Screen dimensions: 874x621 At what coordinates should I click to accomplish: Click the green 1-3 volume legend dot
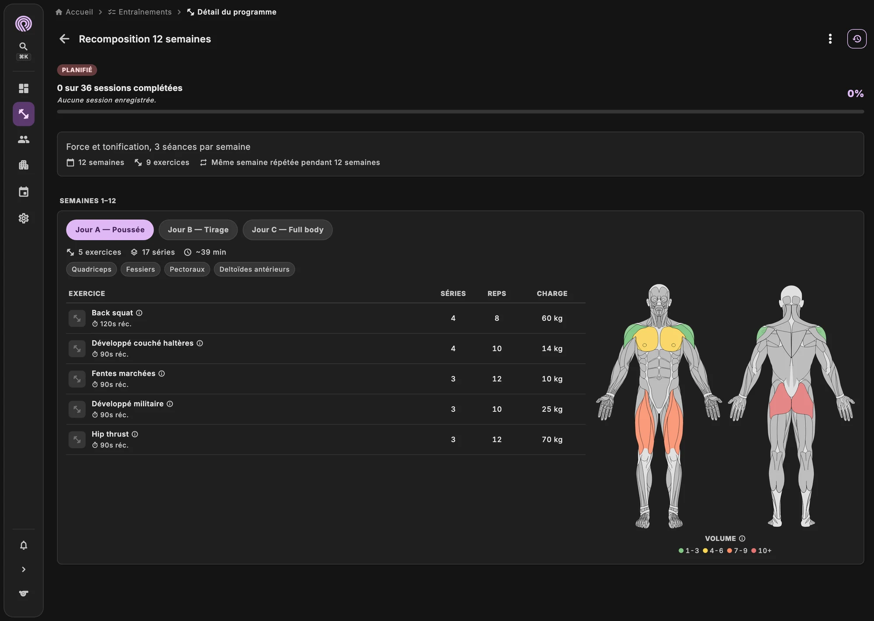click(x=681, y=551)
